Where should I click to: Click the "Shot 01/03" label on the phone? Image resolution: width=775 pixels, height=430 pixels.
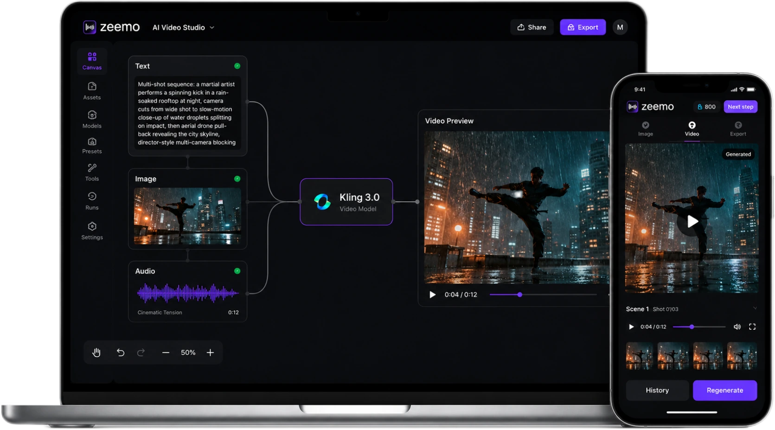666,309
